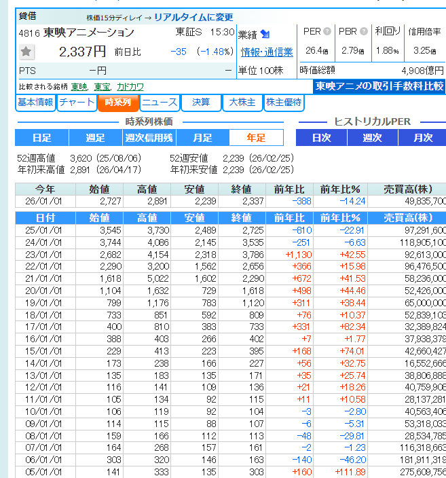This screenshot has height=478, width=446.
Task: Click 年初来高値 2,891 value
Action: (80, 170)
